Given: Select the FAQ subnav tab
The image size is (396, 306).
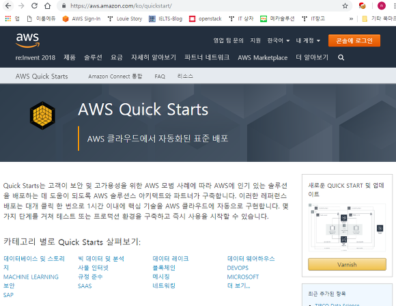Looking at the screenshot, I should 160,76.
